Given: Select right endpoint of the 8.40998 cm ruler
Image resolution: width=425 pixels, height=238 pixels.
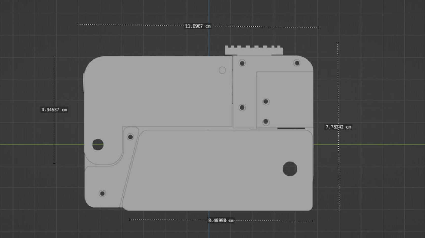Looking at the screenshot, I should [313, 221].
